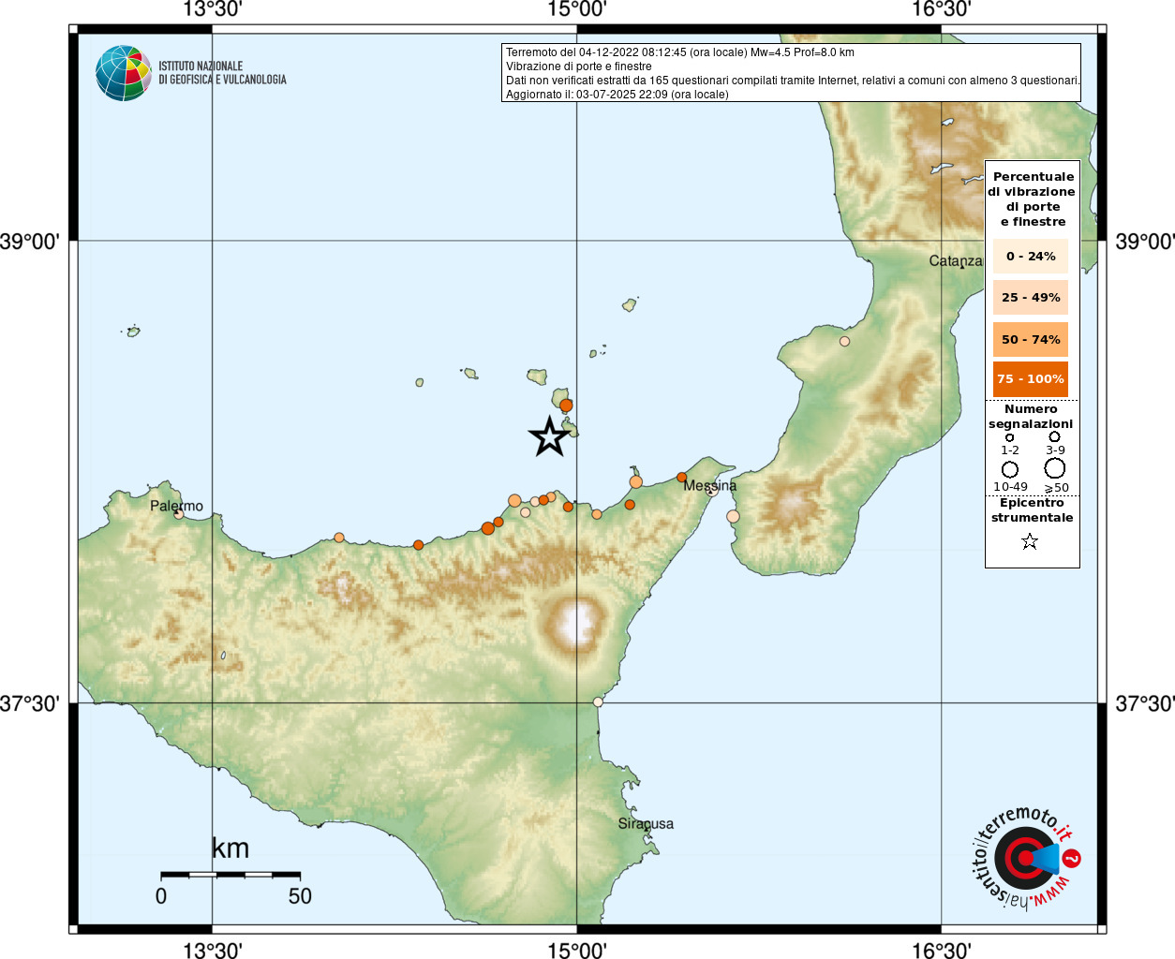Select the 1-2 reports circle in legend
Screen dimensions: 1175x959
pos(1009,437)
